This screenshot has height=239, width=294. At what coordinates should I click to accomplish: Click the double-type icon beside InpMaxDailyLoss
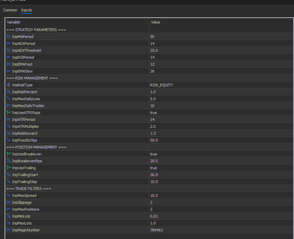pyautogui.click(x=8, y=99)
